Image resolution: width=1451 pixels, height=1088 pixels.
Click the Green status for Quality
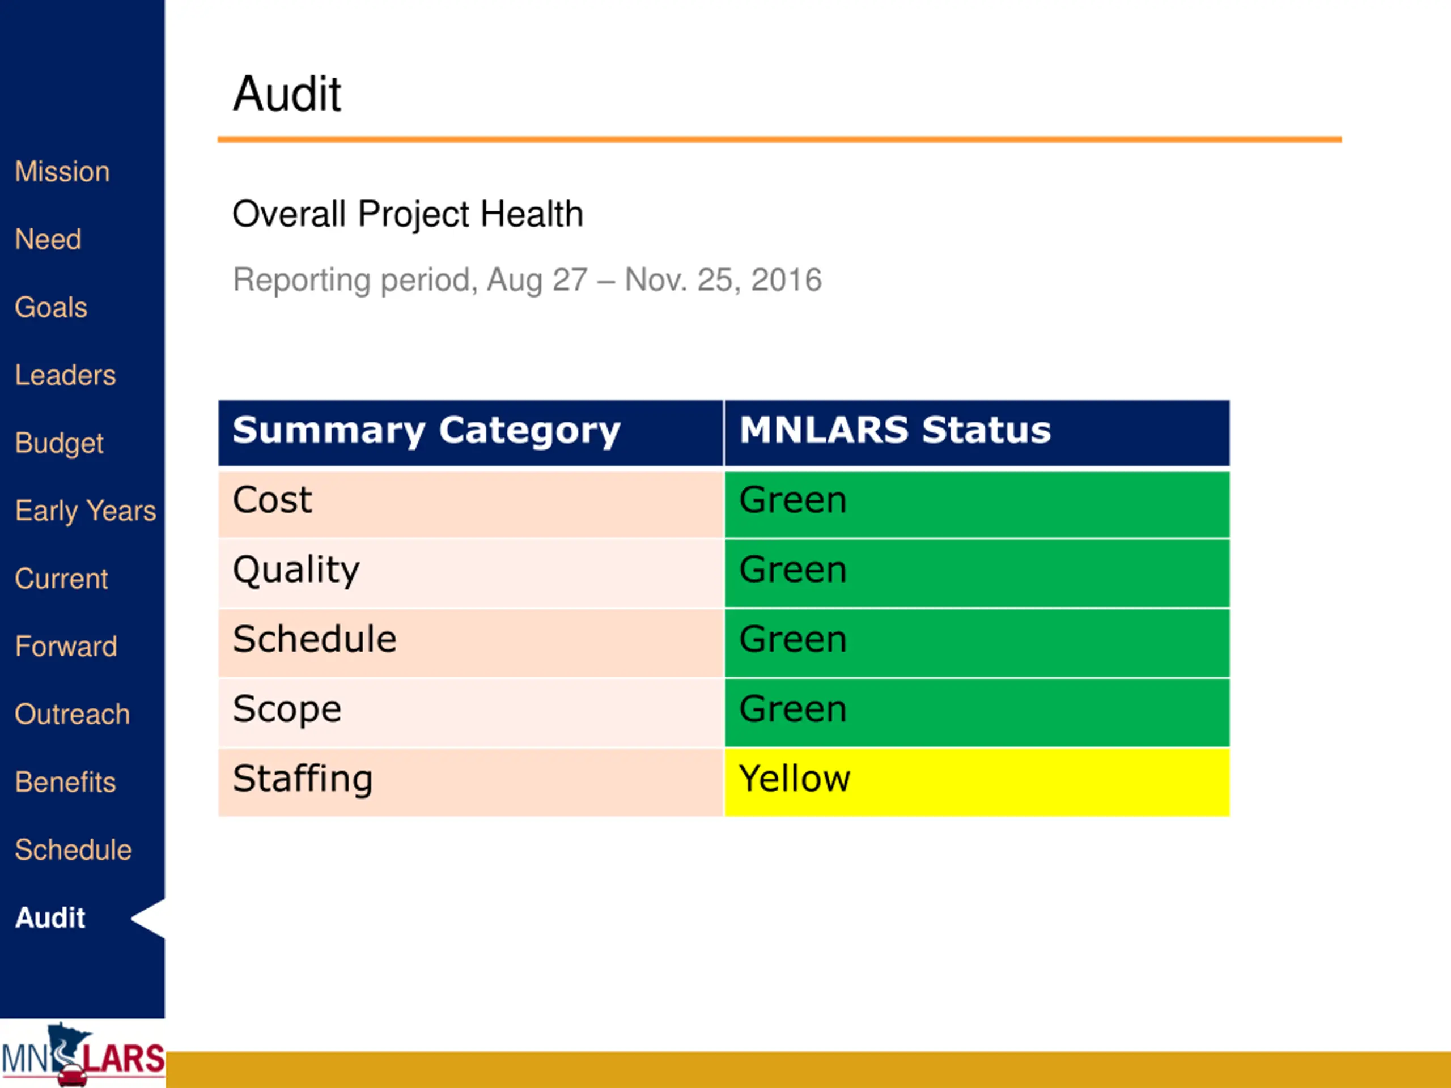coord(977,574)
